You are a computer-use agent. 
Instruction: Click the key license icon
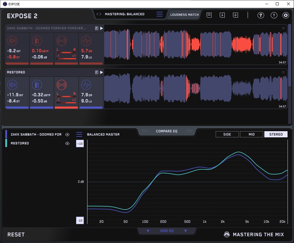pos(261,15)
